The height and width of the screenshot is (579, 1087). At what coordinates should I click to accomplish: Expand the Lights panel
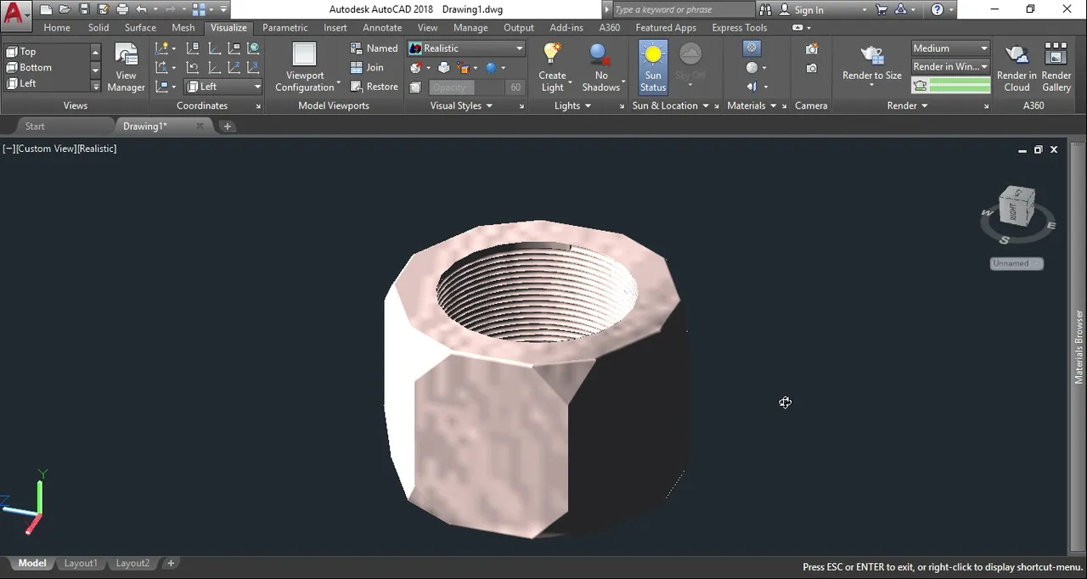(x=572, y=105)
